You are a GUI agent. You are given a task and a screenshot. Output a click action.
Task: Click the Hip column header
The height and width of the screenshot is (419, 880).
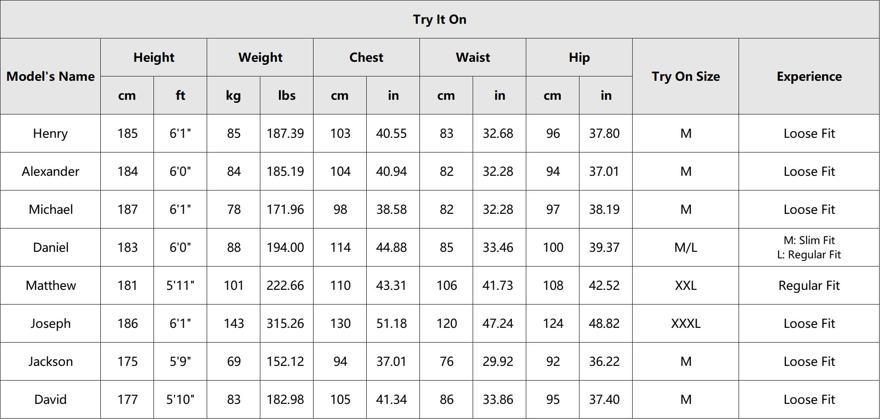(579, 57)
